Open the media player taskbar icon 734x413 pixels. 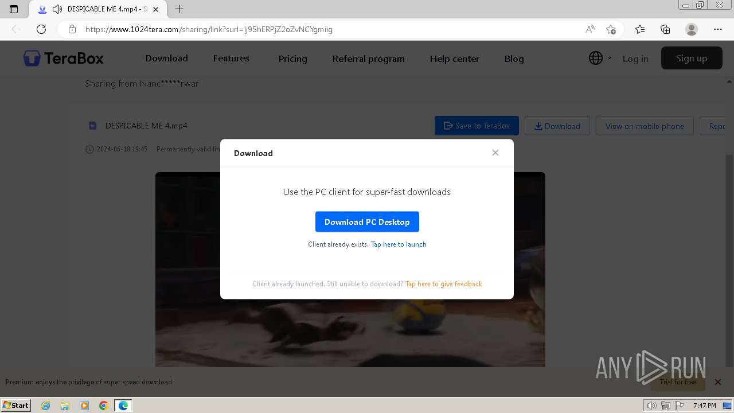[84, 406]
